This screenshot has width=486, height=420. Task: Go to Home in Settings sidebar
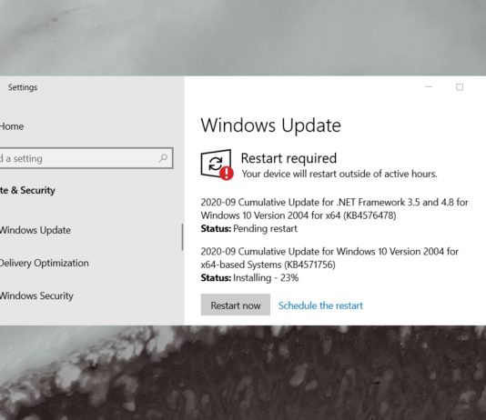click(x=12, y=126)
